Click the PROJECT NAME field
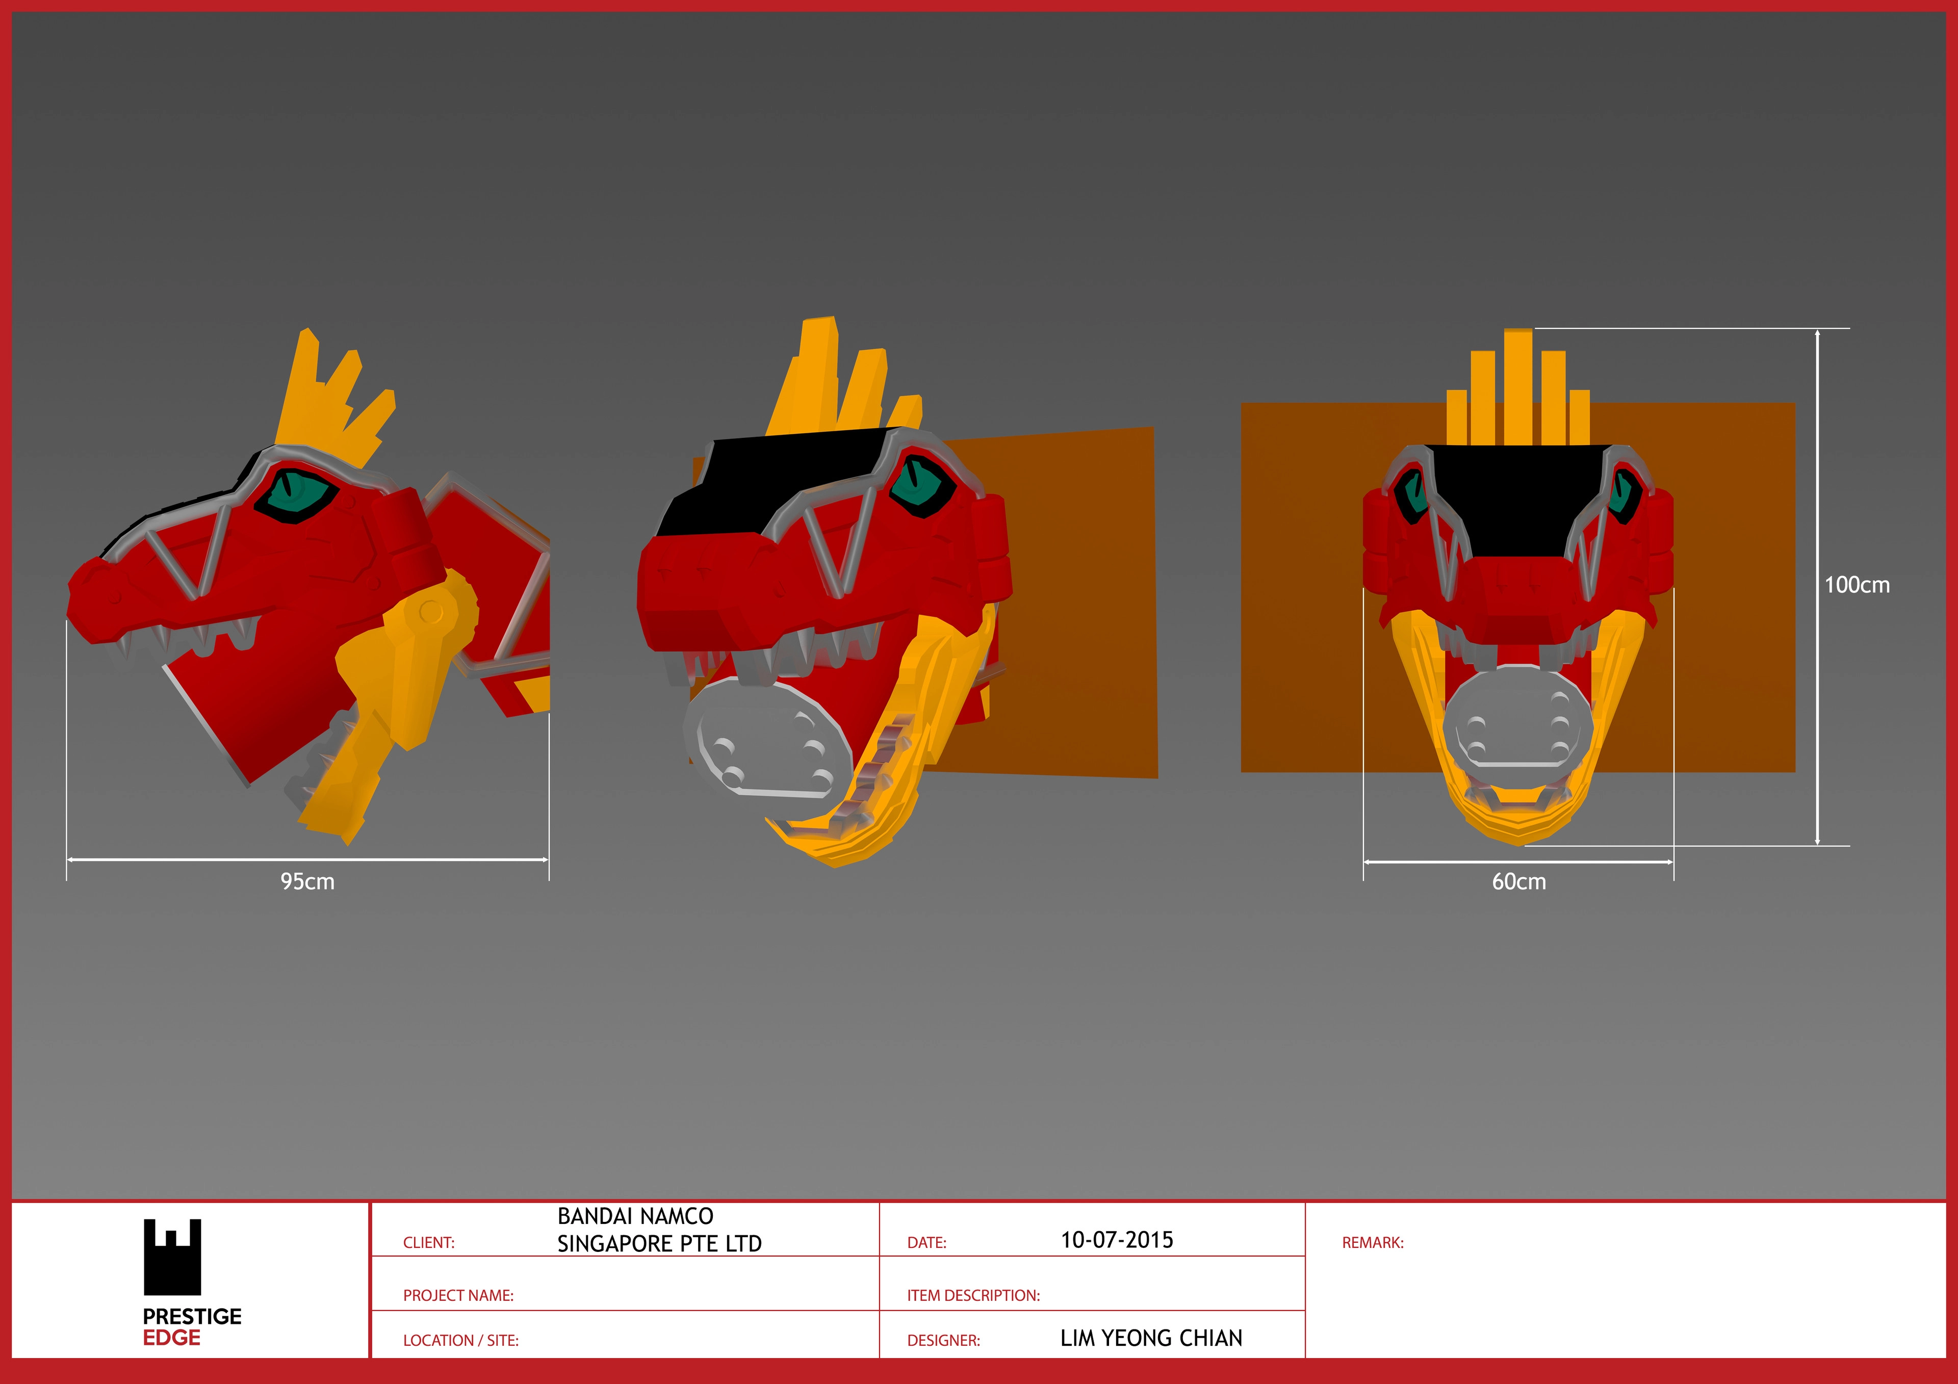The height and width of the screenshot is (1384, 1958). pos(458,1295)
